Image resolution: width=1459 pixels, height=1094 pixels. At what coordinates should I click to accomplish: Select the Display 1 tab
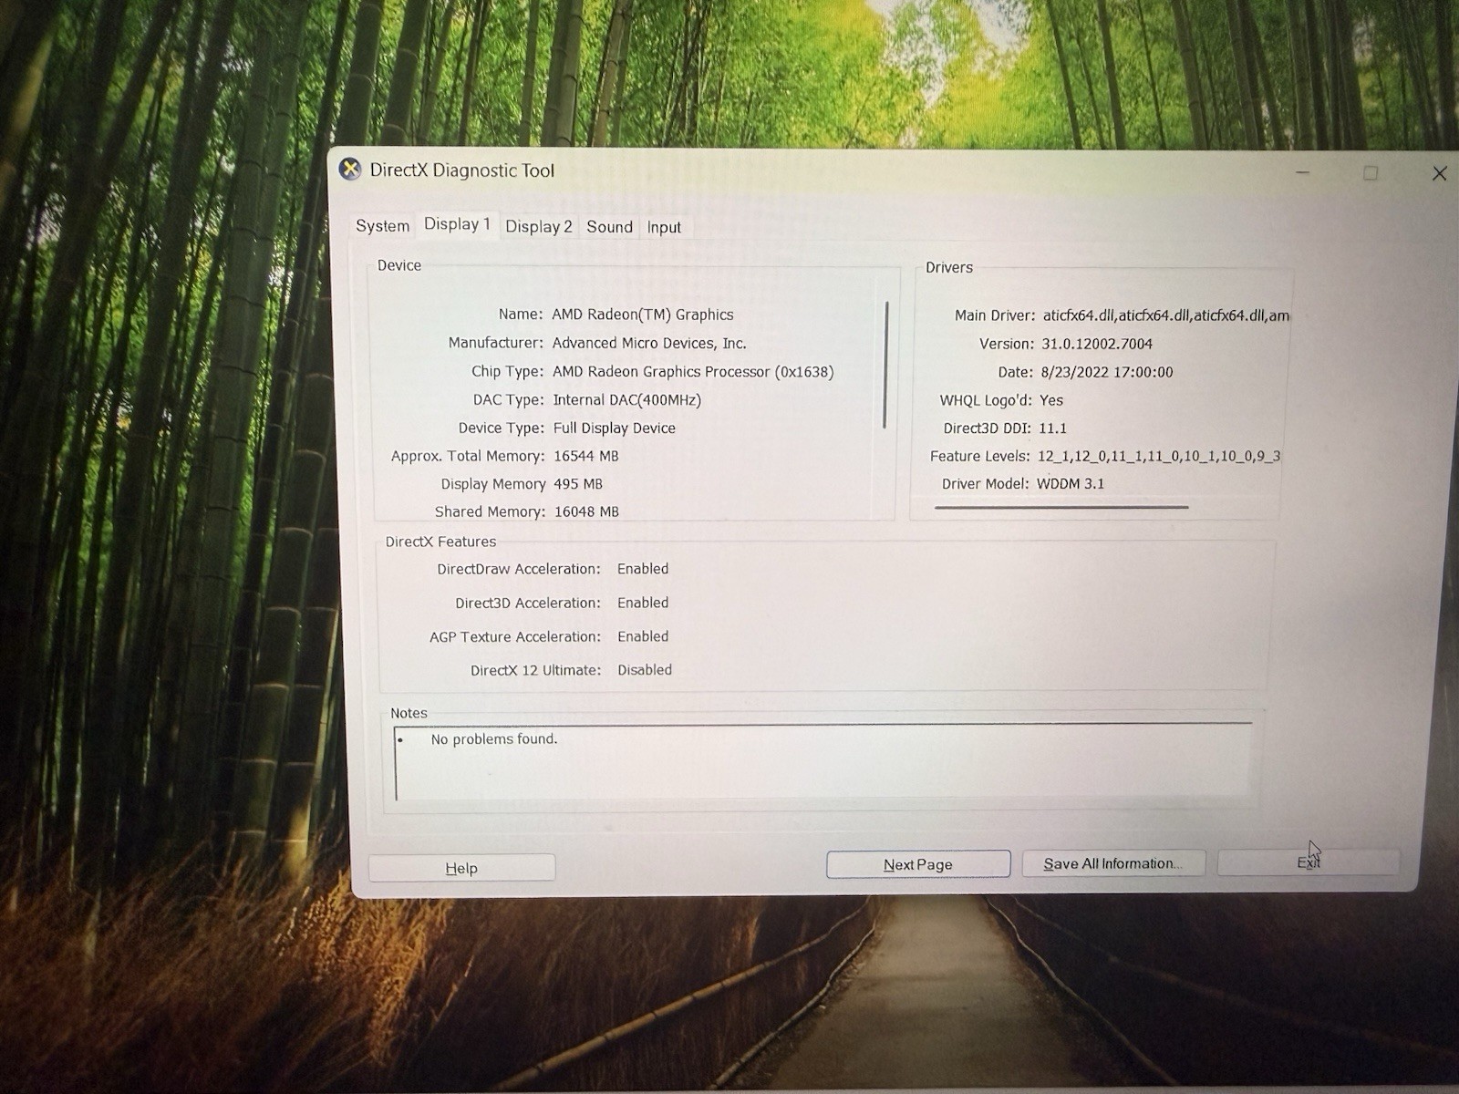[x=457, y=224]
